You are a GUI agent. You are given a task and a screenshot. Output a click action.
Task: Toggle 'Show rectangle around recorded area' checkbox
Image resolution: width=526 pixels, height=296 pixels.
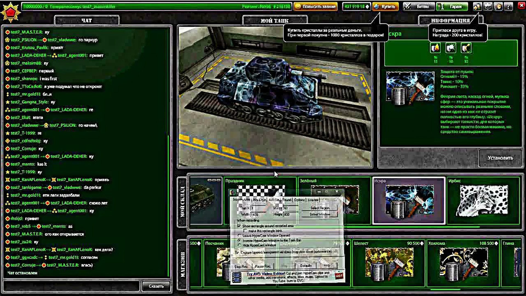click(239, 226)
